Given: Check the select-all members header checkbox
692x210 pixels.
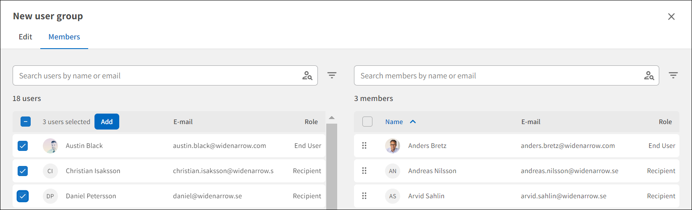Looking at the screenshot, I should pyautogui.click(x=367, y=122).
